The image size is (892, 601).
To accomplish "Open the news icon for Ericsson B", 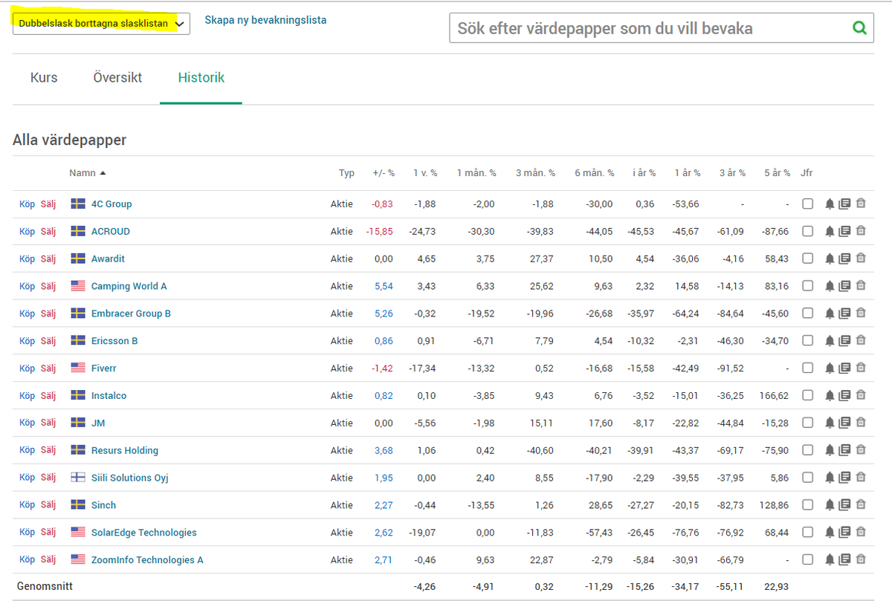I will click(x=844, y=341).
